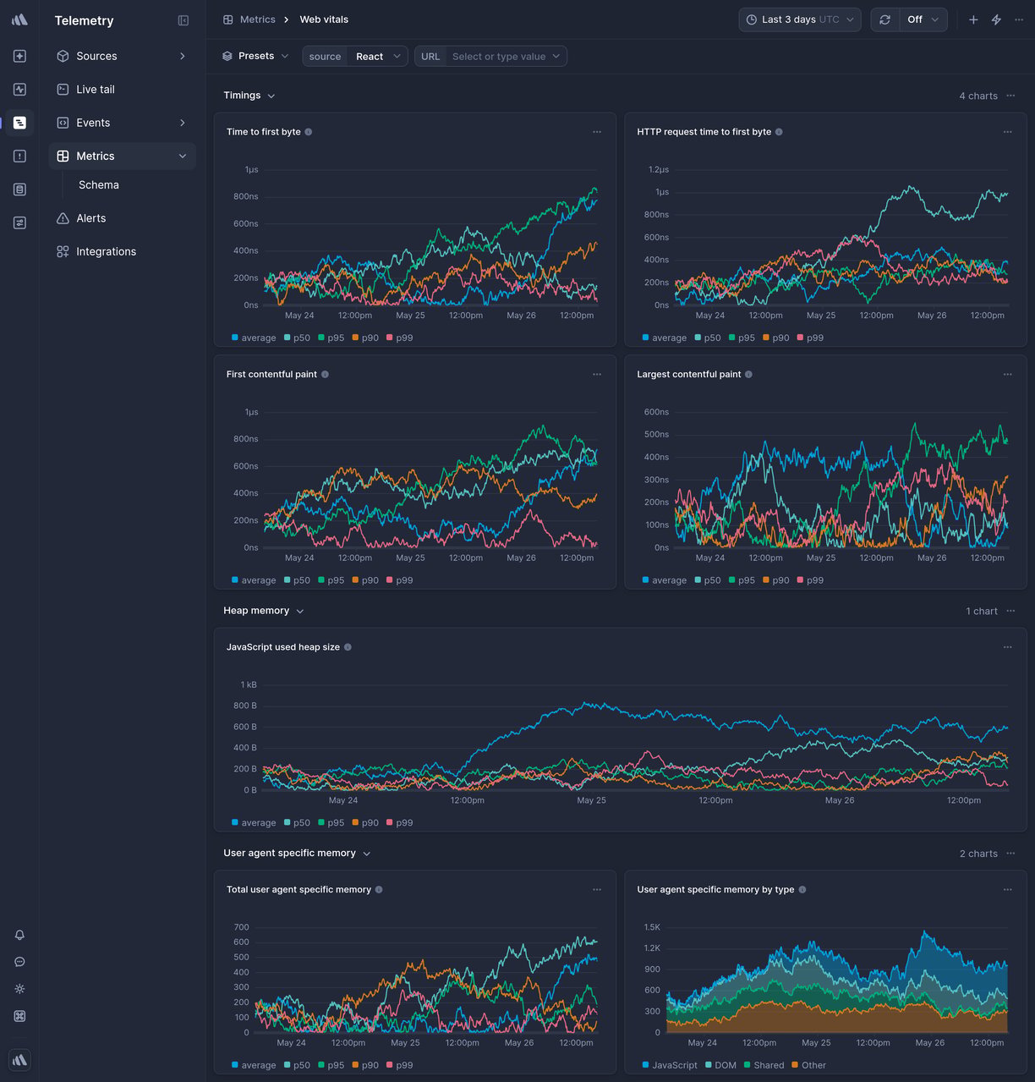Image resolution: width=1035 pixels, height=1082 pixels.
Task: Open Total user agent memory chart menu
Action: click(x=597, y=890)
